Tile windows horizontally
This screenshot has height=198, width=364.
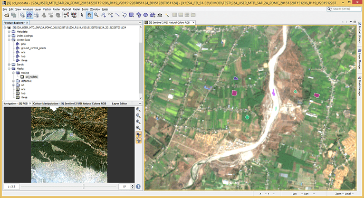pyautogui.click(x=175, y=15)
